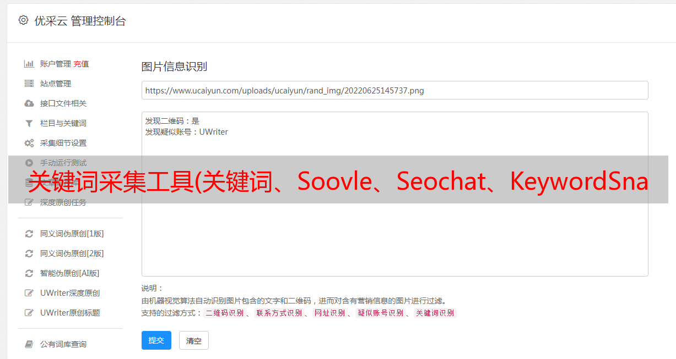Screen dimensions: 676x359
Task: Click the edit icon next to UWriter深度原创
Action: coord(29,293)
